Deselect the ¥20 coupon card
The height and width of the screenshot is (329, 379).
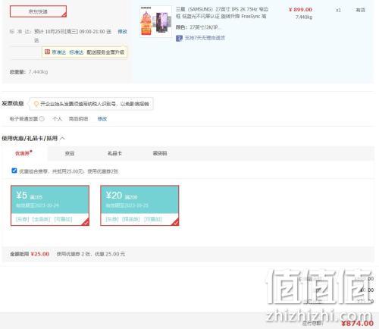click(139, 205)
